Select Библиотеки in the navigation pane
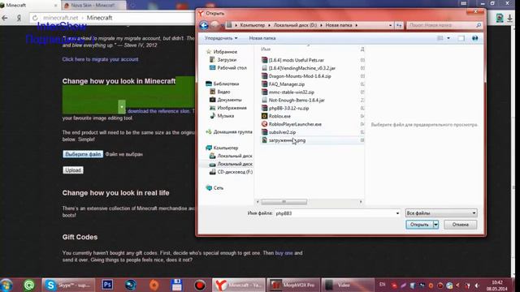 click(x=226, y=84)
